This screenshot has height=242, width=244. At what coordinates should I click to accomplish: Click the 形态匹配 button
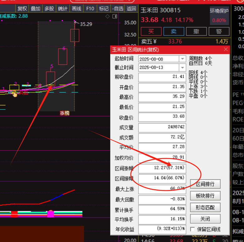(x=205, y=207)
